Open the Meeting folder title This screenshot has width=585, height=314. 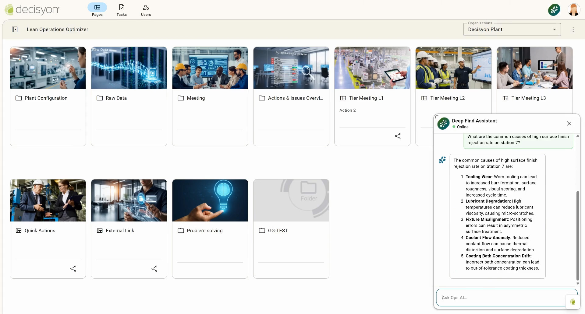point(196,98)
